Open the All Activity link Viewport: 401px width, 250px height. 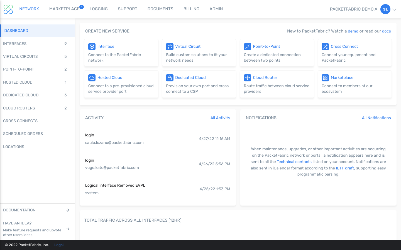(x=220, y=118)
